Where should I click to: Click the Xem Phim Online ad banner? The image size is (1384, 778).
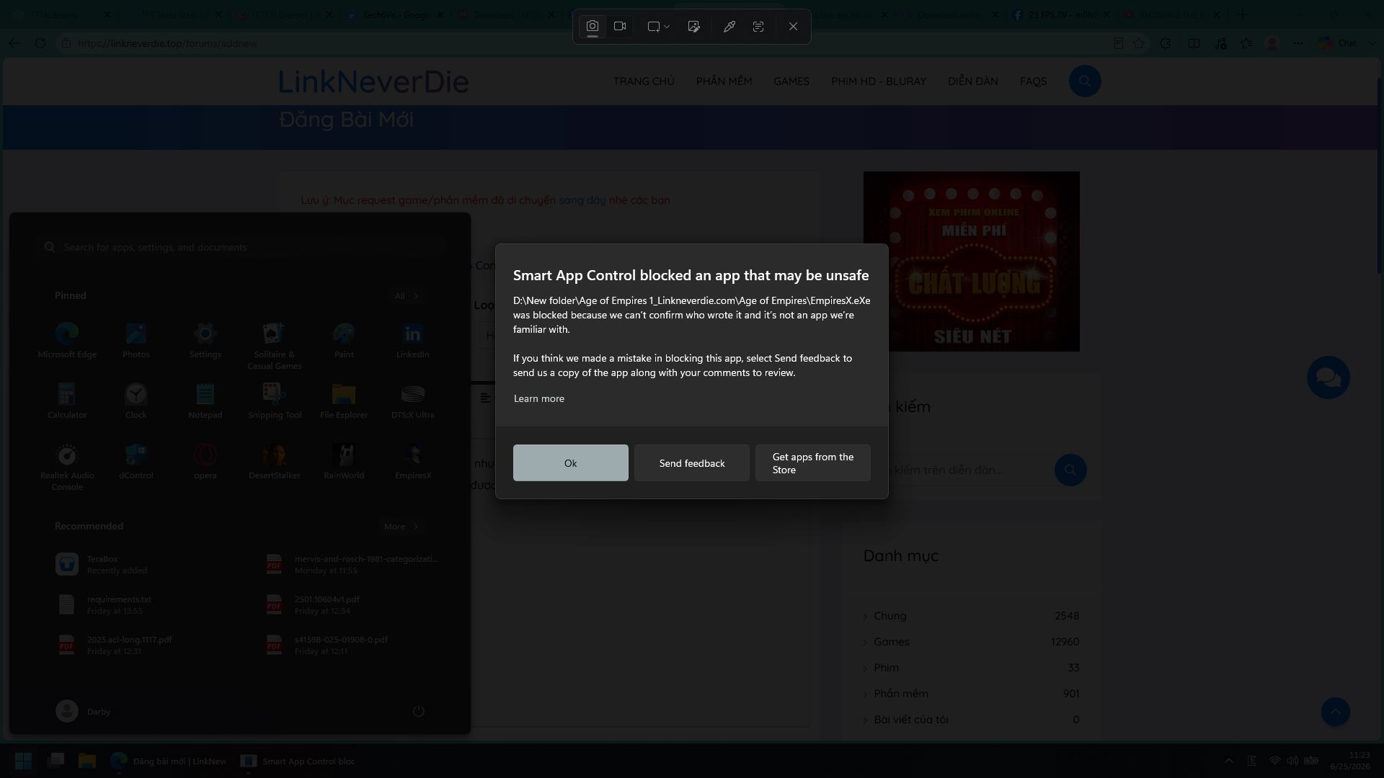click(x=972, y=261)
